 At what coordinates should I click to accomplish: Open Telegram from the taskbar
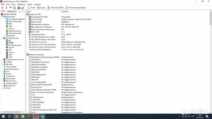coord(42,116)
